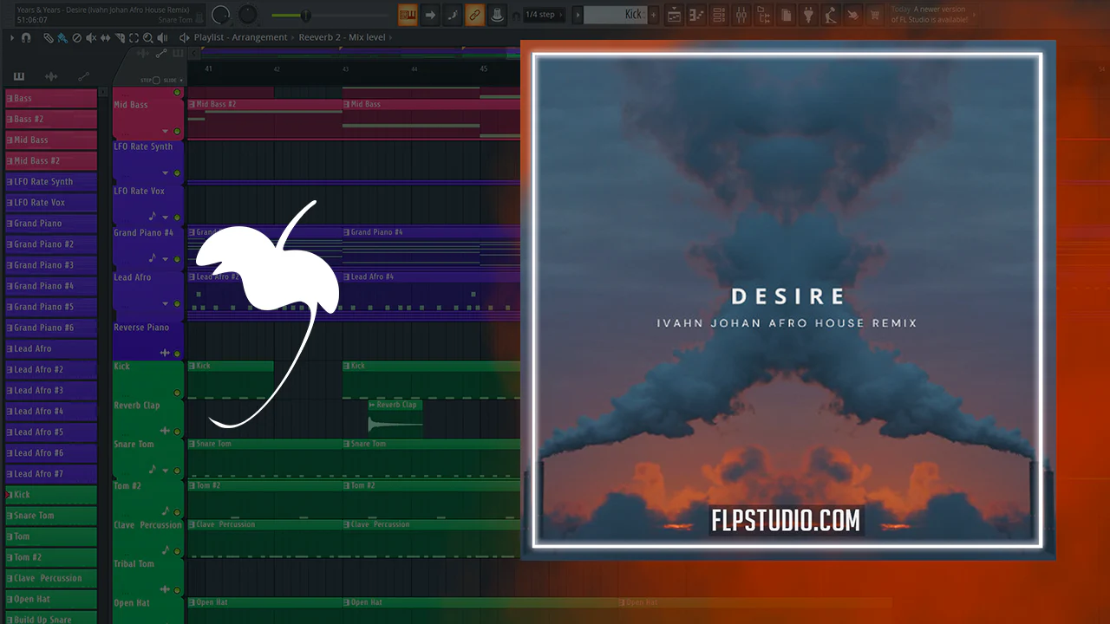Show pattern clips piano filter tab in picker
This screenshot has height=624, width=1110.
tap(19, 77)
